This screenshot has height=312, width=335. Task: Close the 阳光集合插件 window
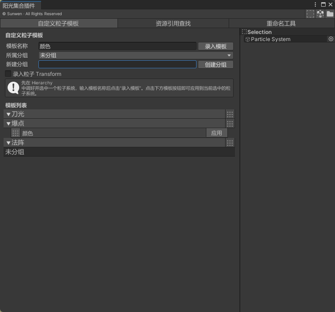pos(331,4)
